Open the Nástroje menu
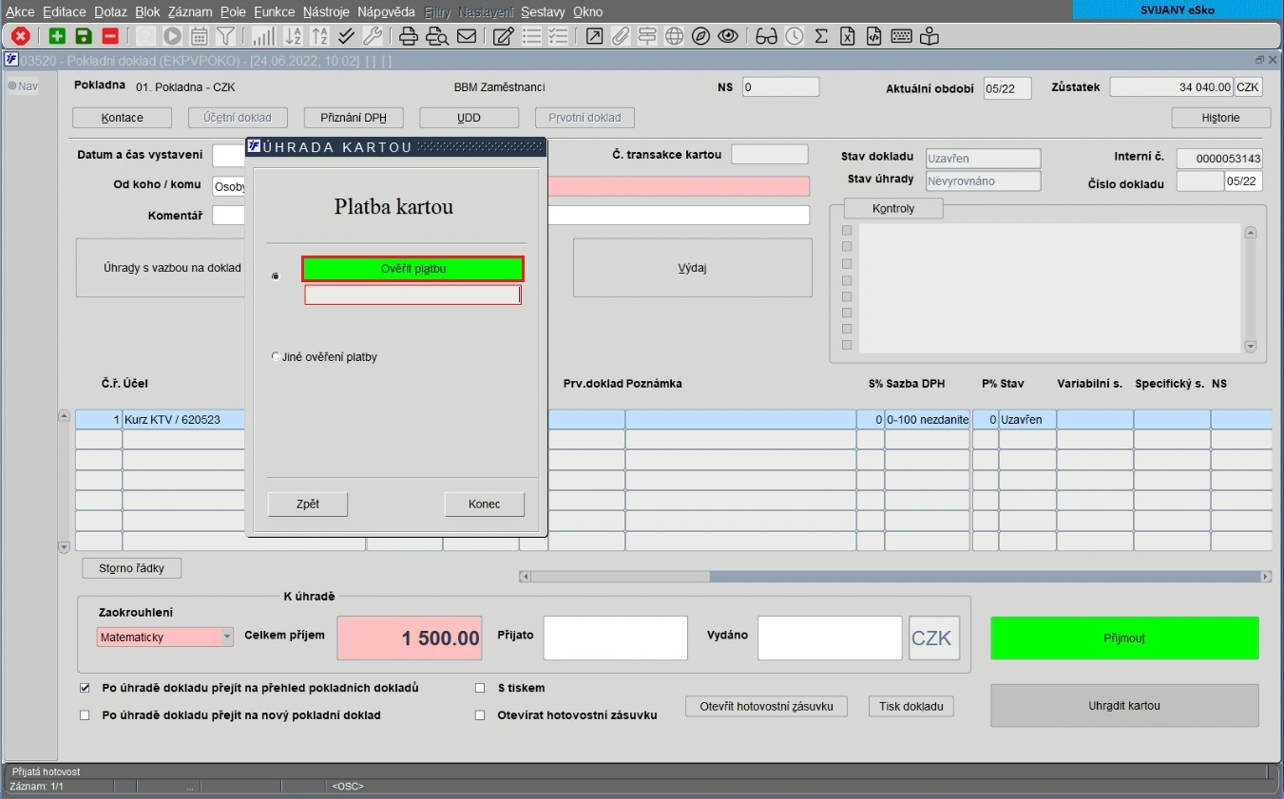Image resolution: width=1284 pixels, height=799 pixels. (x=328, y=11)
